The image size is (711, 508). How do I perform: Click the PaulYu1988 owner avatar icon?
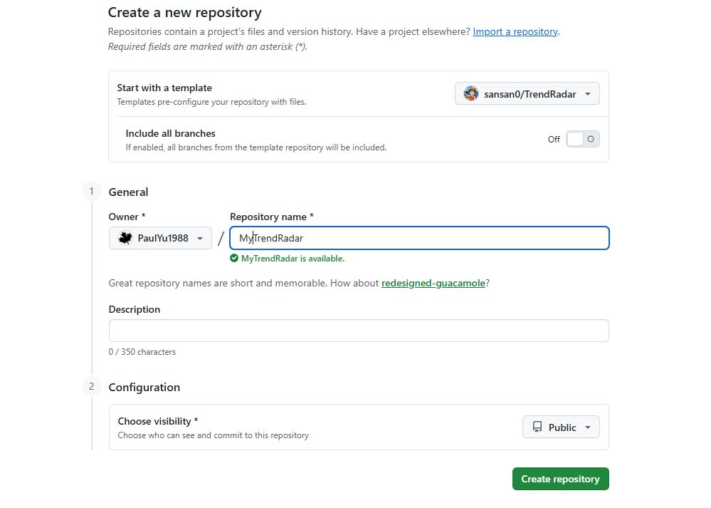pos(125,238)
